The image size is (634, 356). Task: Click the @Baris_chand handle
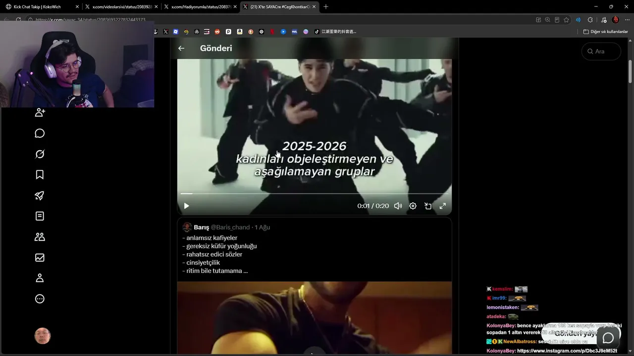(x=230, y=227)
